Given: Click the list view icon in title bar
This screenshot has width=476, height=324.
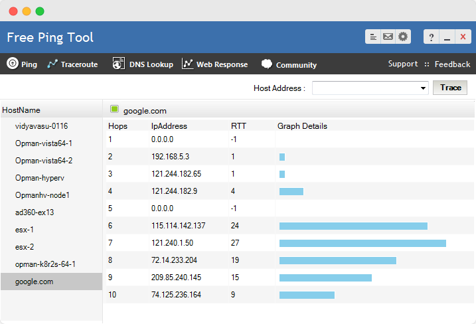Looking at the screenshot, I should 373,37.
